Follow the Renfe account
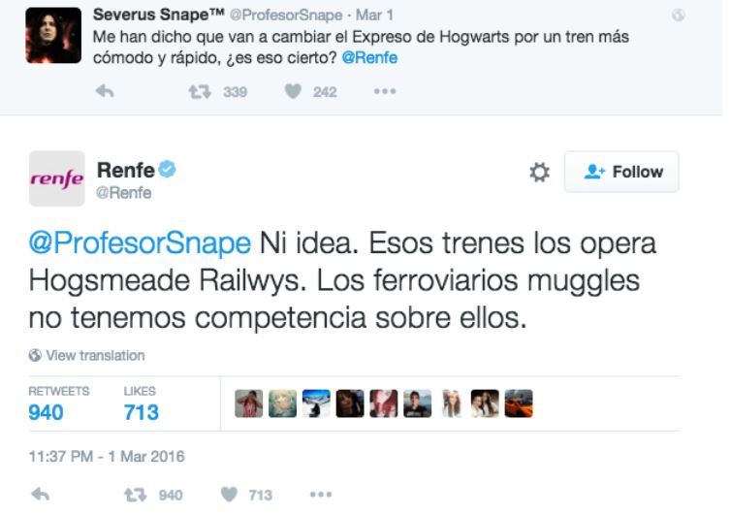The height and width of the screenshot is (515, 731). [621, 172]
